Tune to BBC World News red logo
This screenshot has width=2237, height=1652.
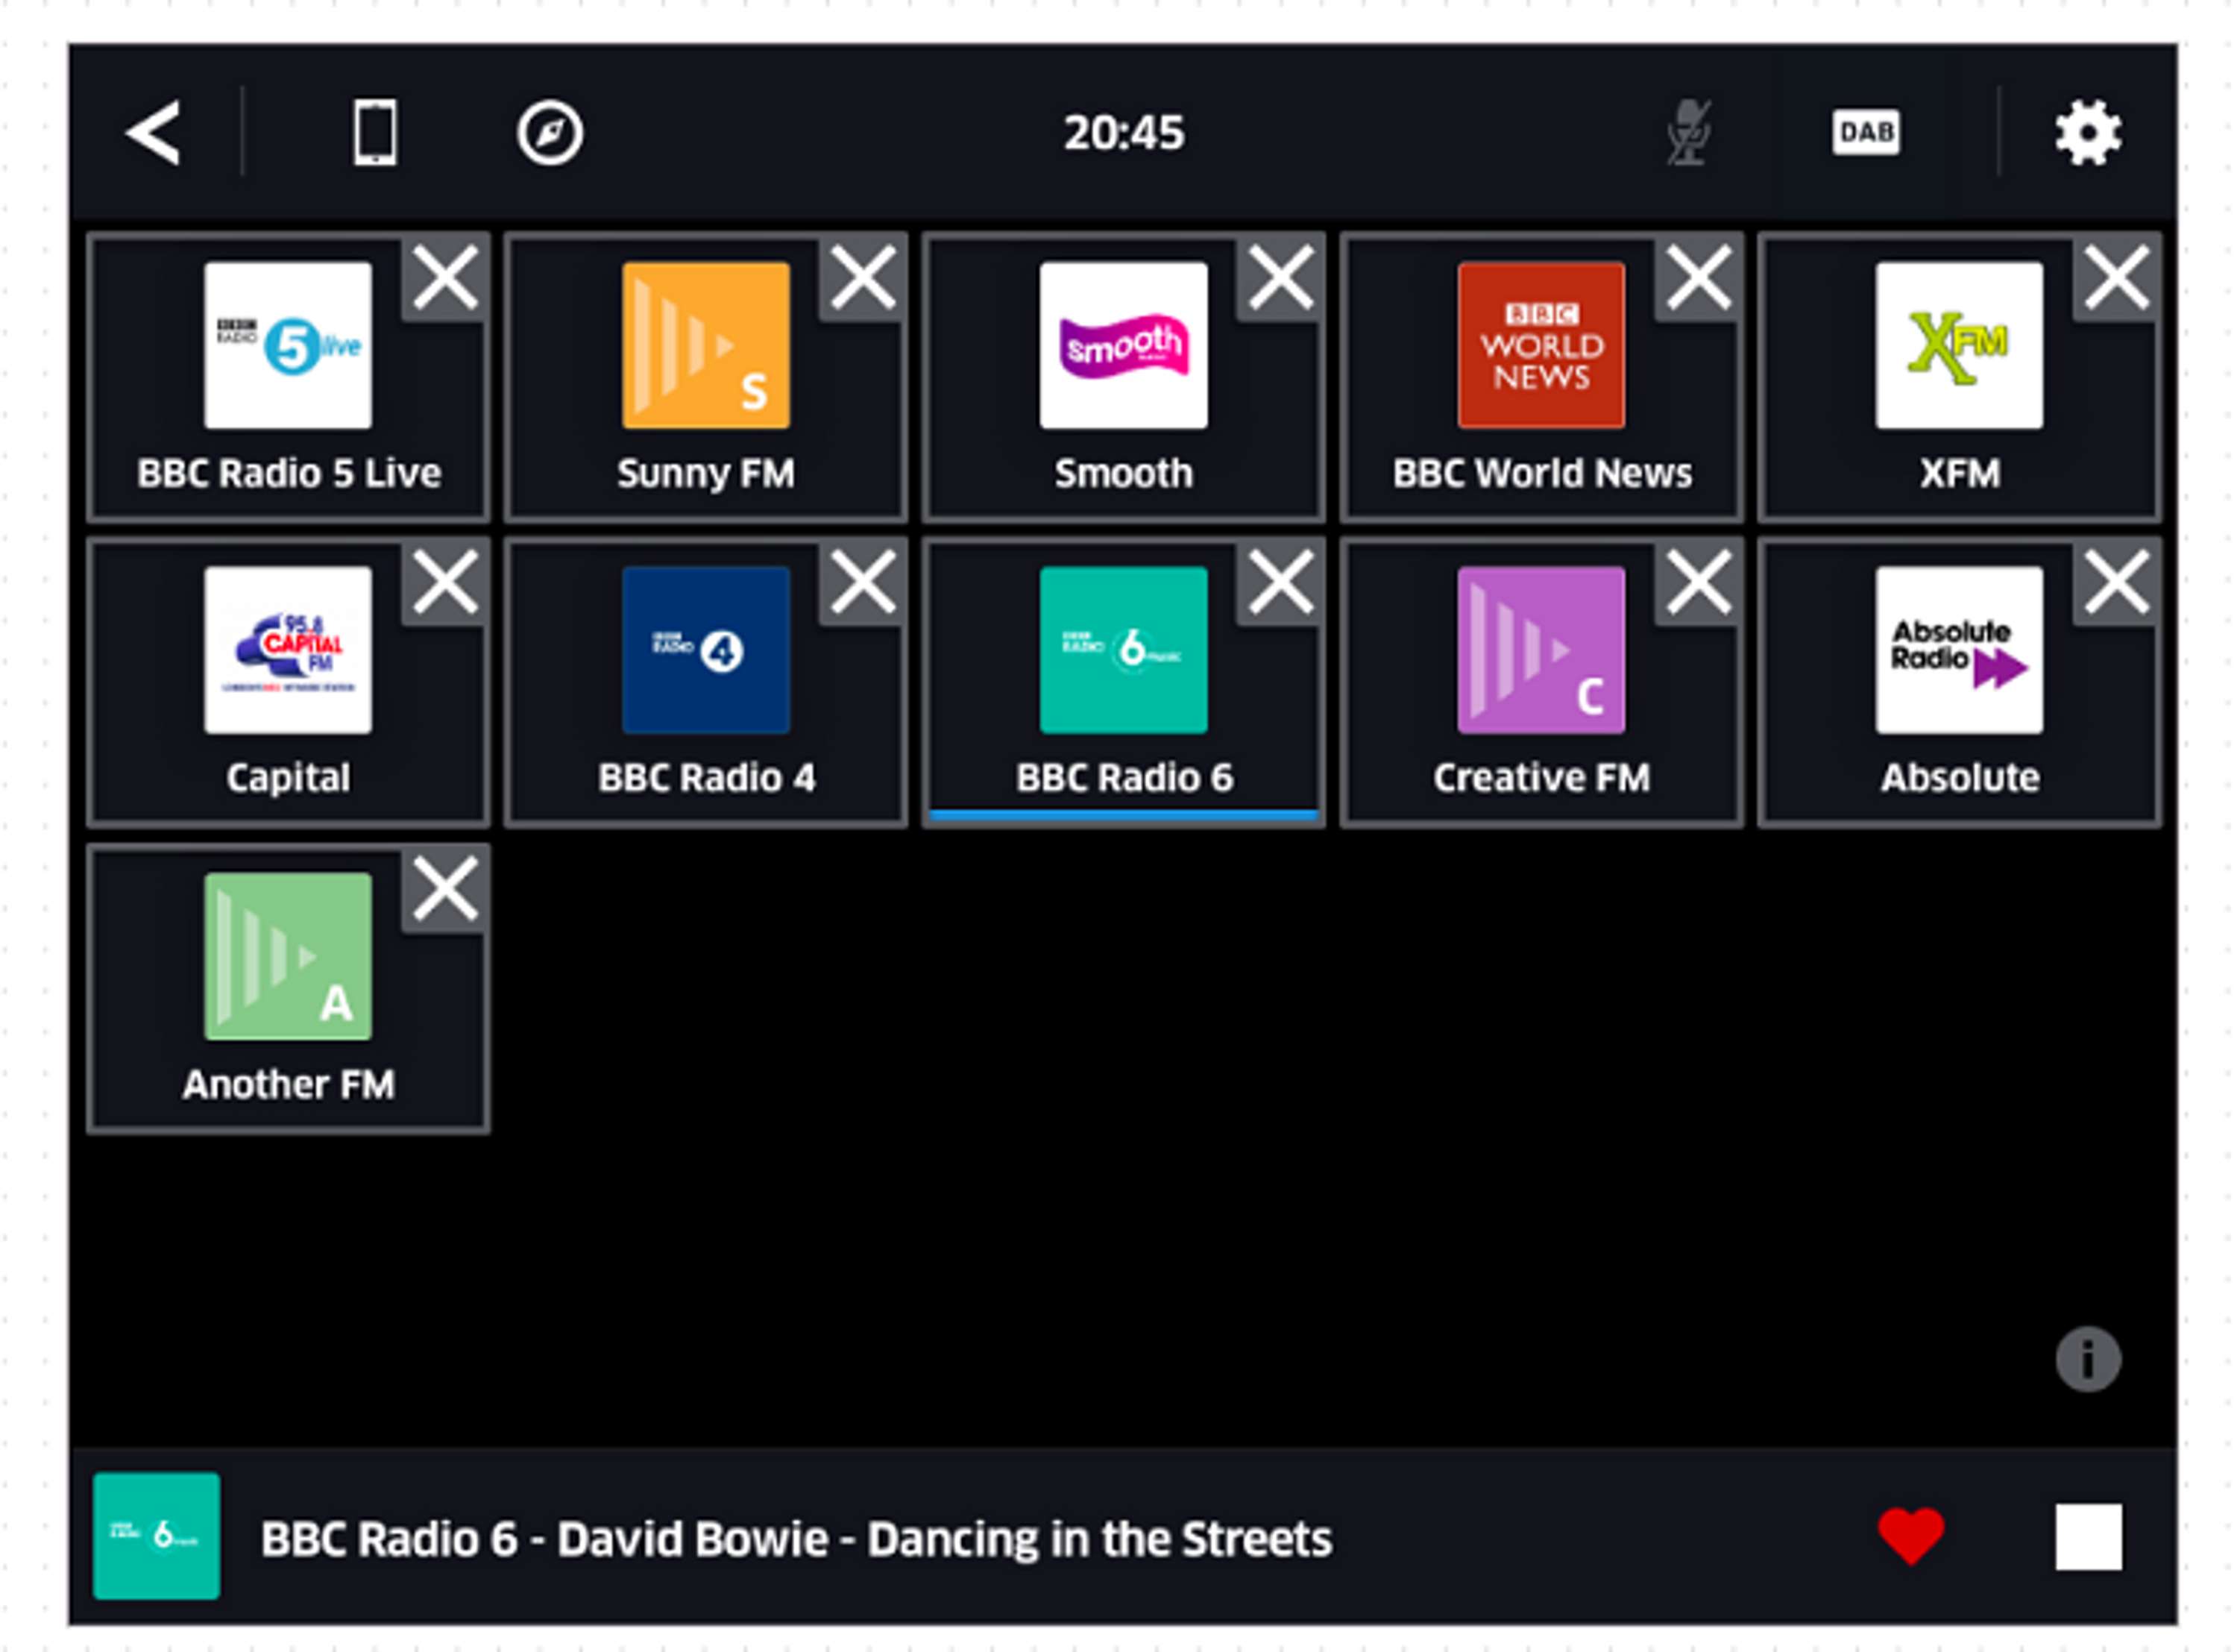[x=1541, y=346]
